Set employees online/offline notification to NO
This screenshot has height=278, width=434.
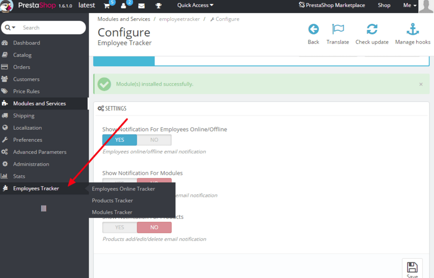[x=154, y=140]
